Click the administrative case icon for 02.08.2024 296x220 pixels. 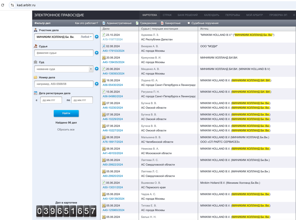104,46
